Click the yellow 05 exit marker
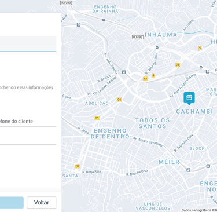Viewport: 217px width, 212px height. tap(178, 65)
